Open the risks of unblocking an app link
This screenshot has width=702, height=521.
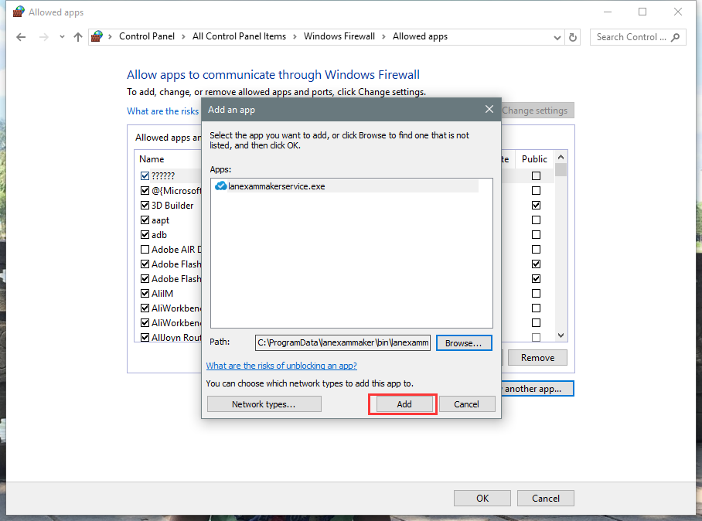281,366
